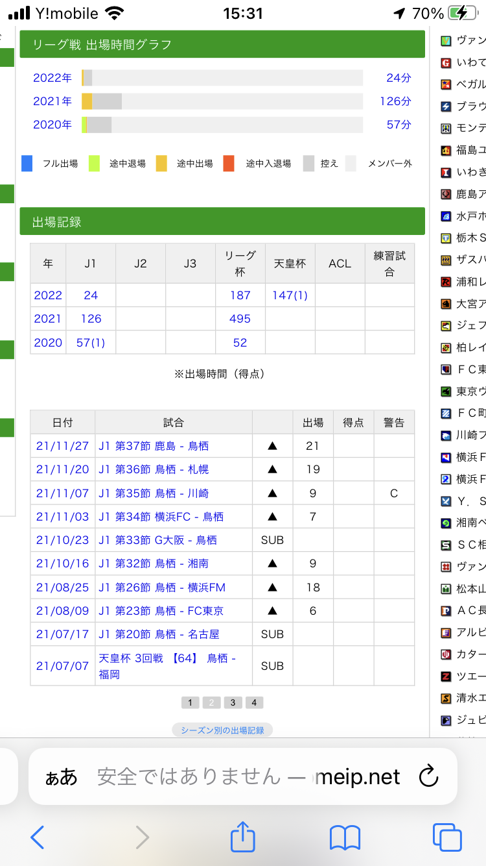Open the Safari bookmarks book icon
Screen dimensions: 486x866
(x=345, y=837)
